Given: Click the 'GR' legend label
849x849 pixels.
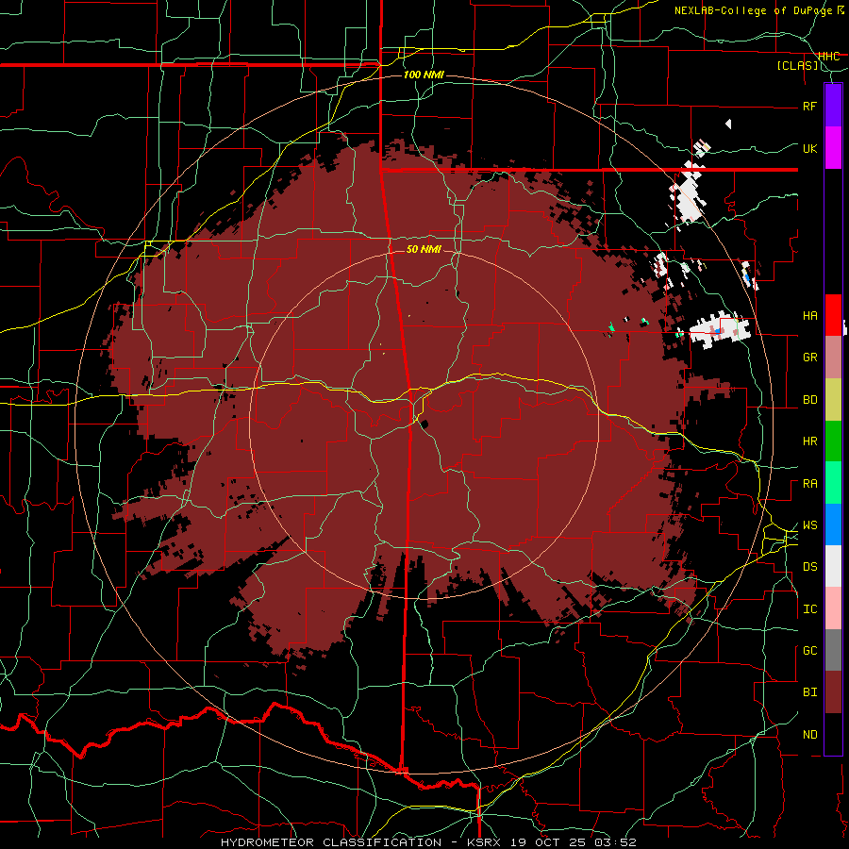Looking at the screenshot, I should tap(809, 358).
